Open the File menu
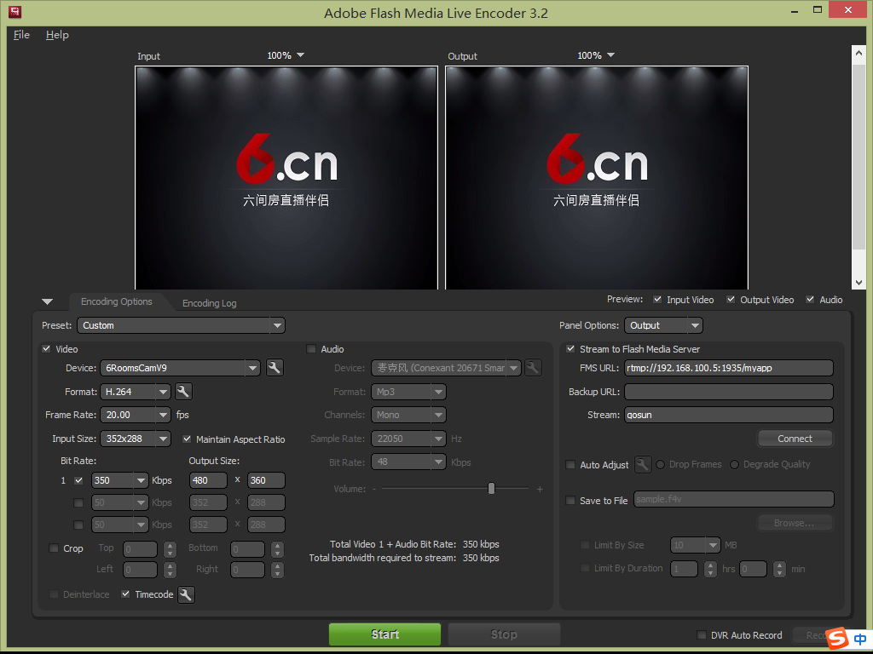 21,34
